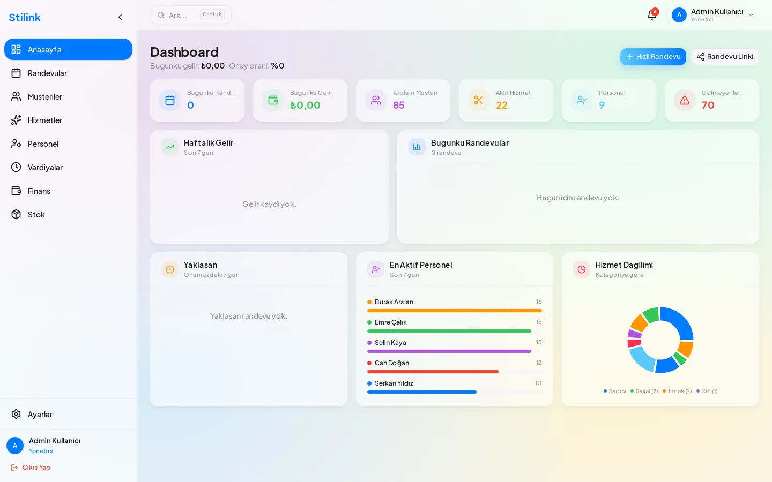Screen dimensions: 772x482
Task: Click the Saç (6) legend entry
Action: 615,391
